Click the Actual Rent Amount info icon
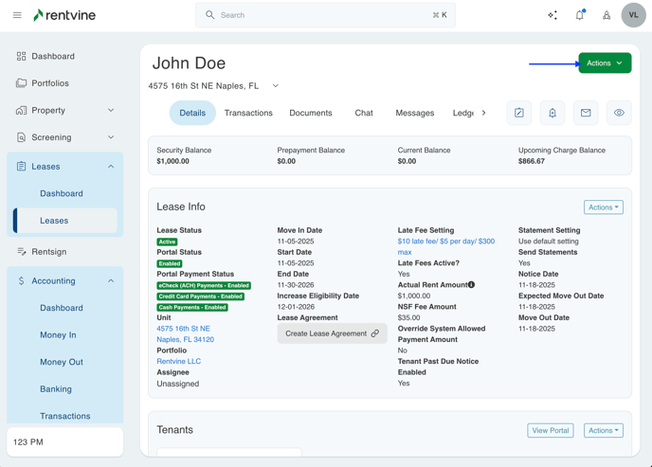Viewport: 652px width, 467px height. point(472,285)
